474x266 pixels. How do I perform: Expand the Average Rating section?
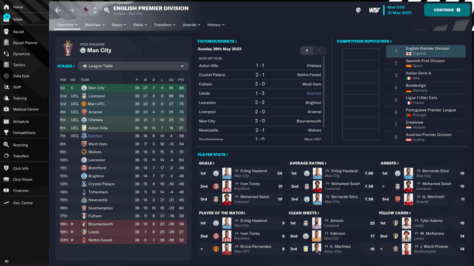click(308, 163)
